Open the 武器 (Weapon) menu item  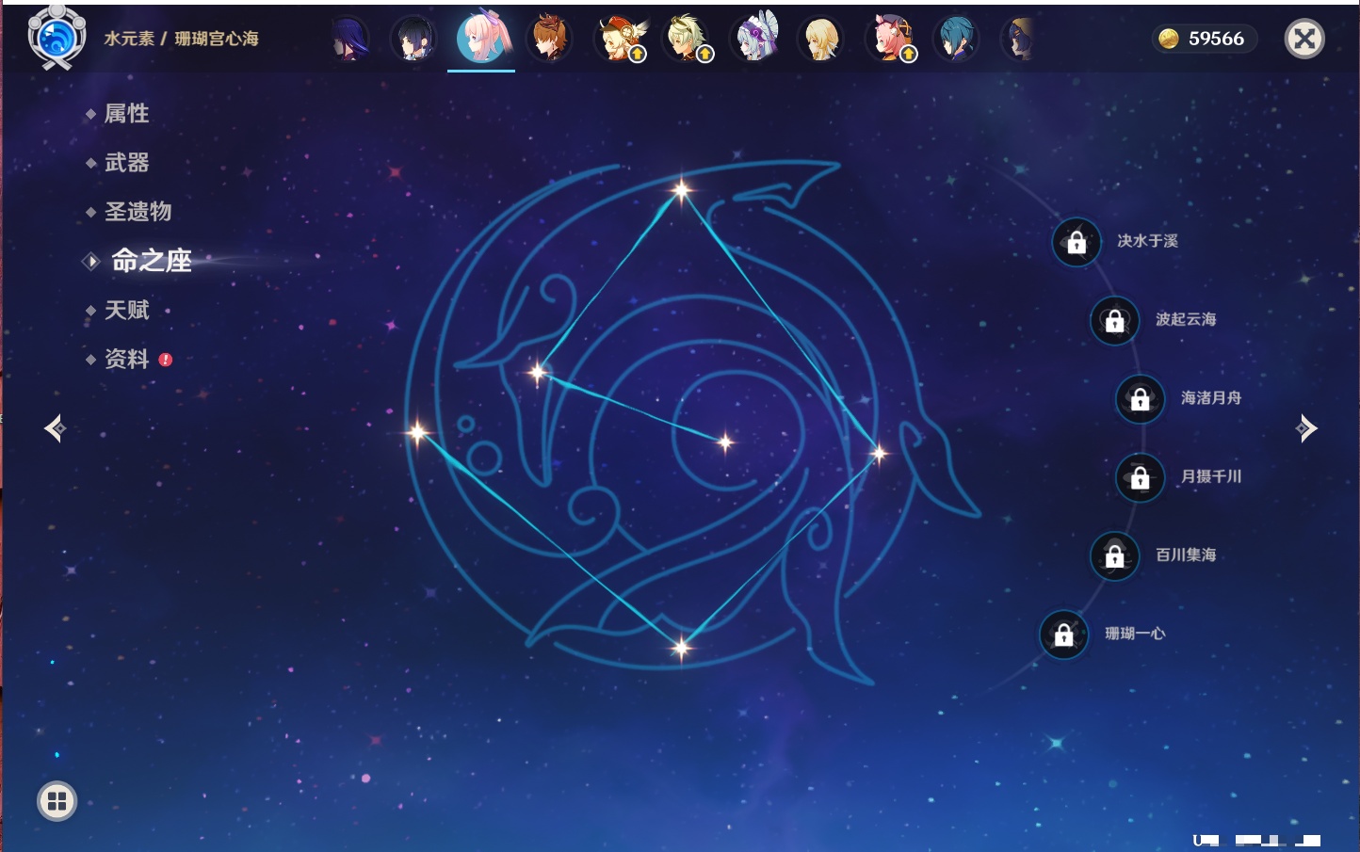(126, 163)
